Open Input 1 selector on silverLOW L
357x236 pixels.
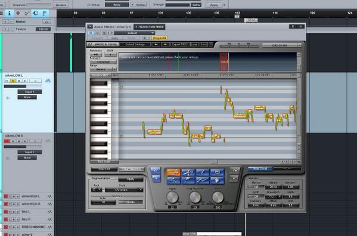coord(30,92)
